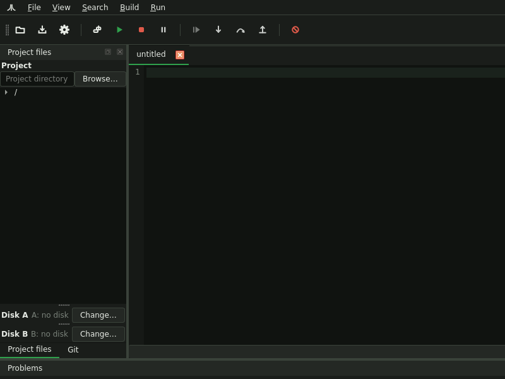505x379 pixels.
Task: Close the untitled tab
Action: pos(180,55)
